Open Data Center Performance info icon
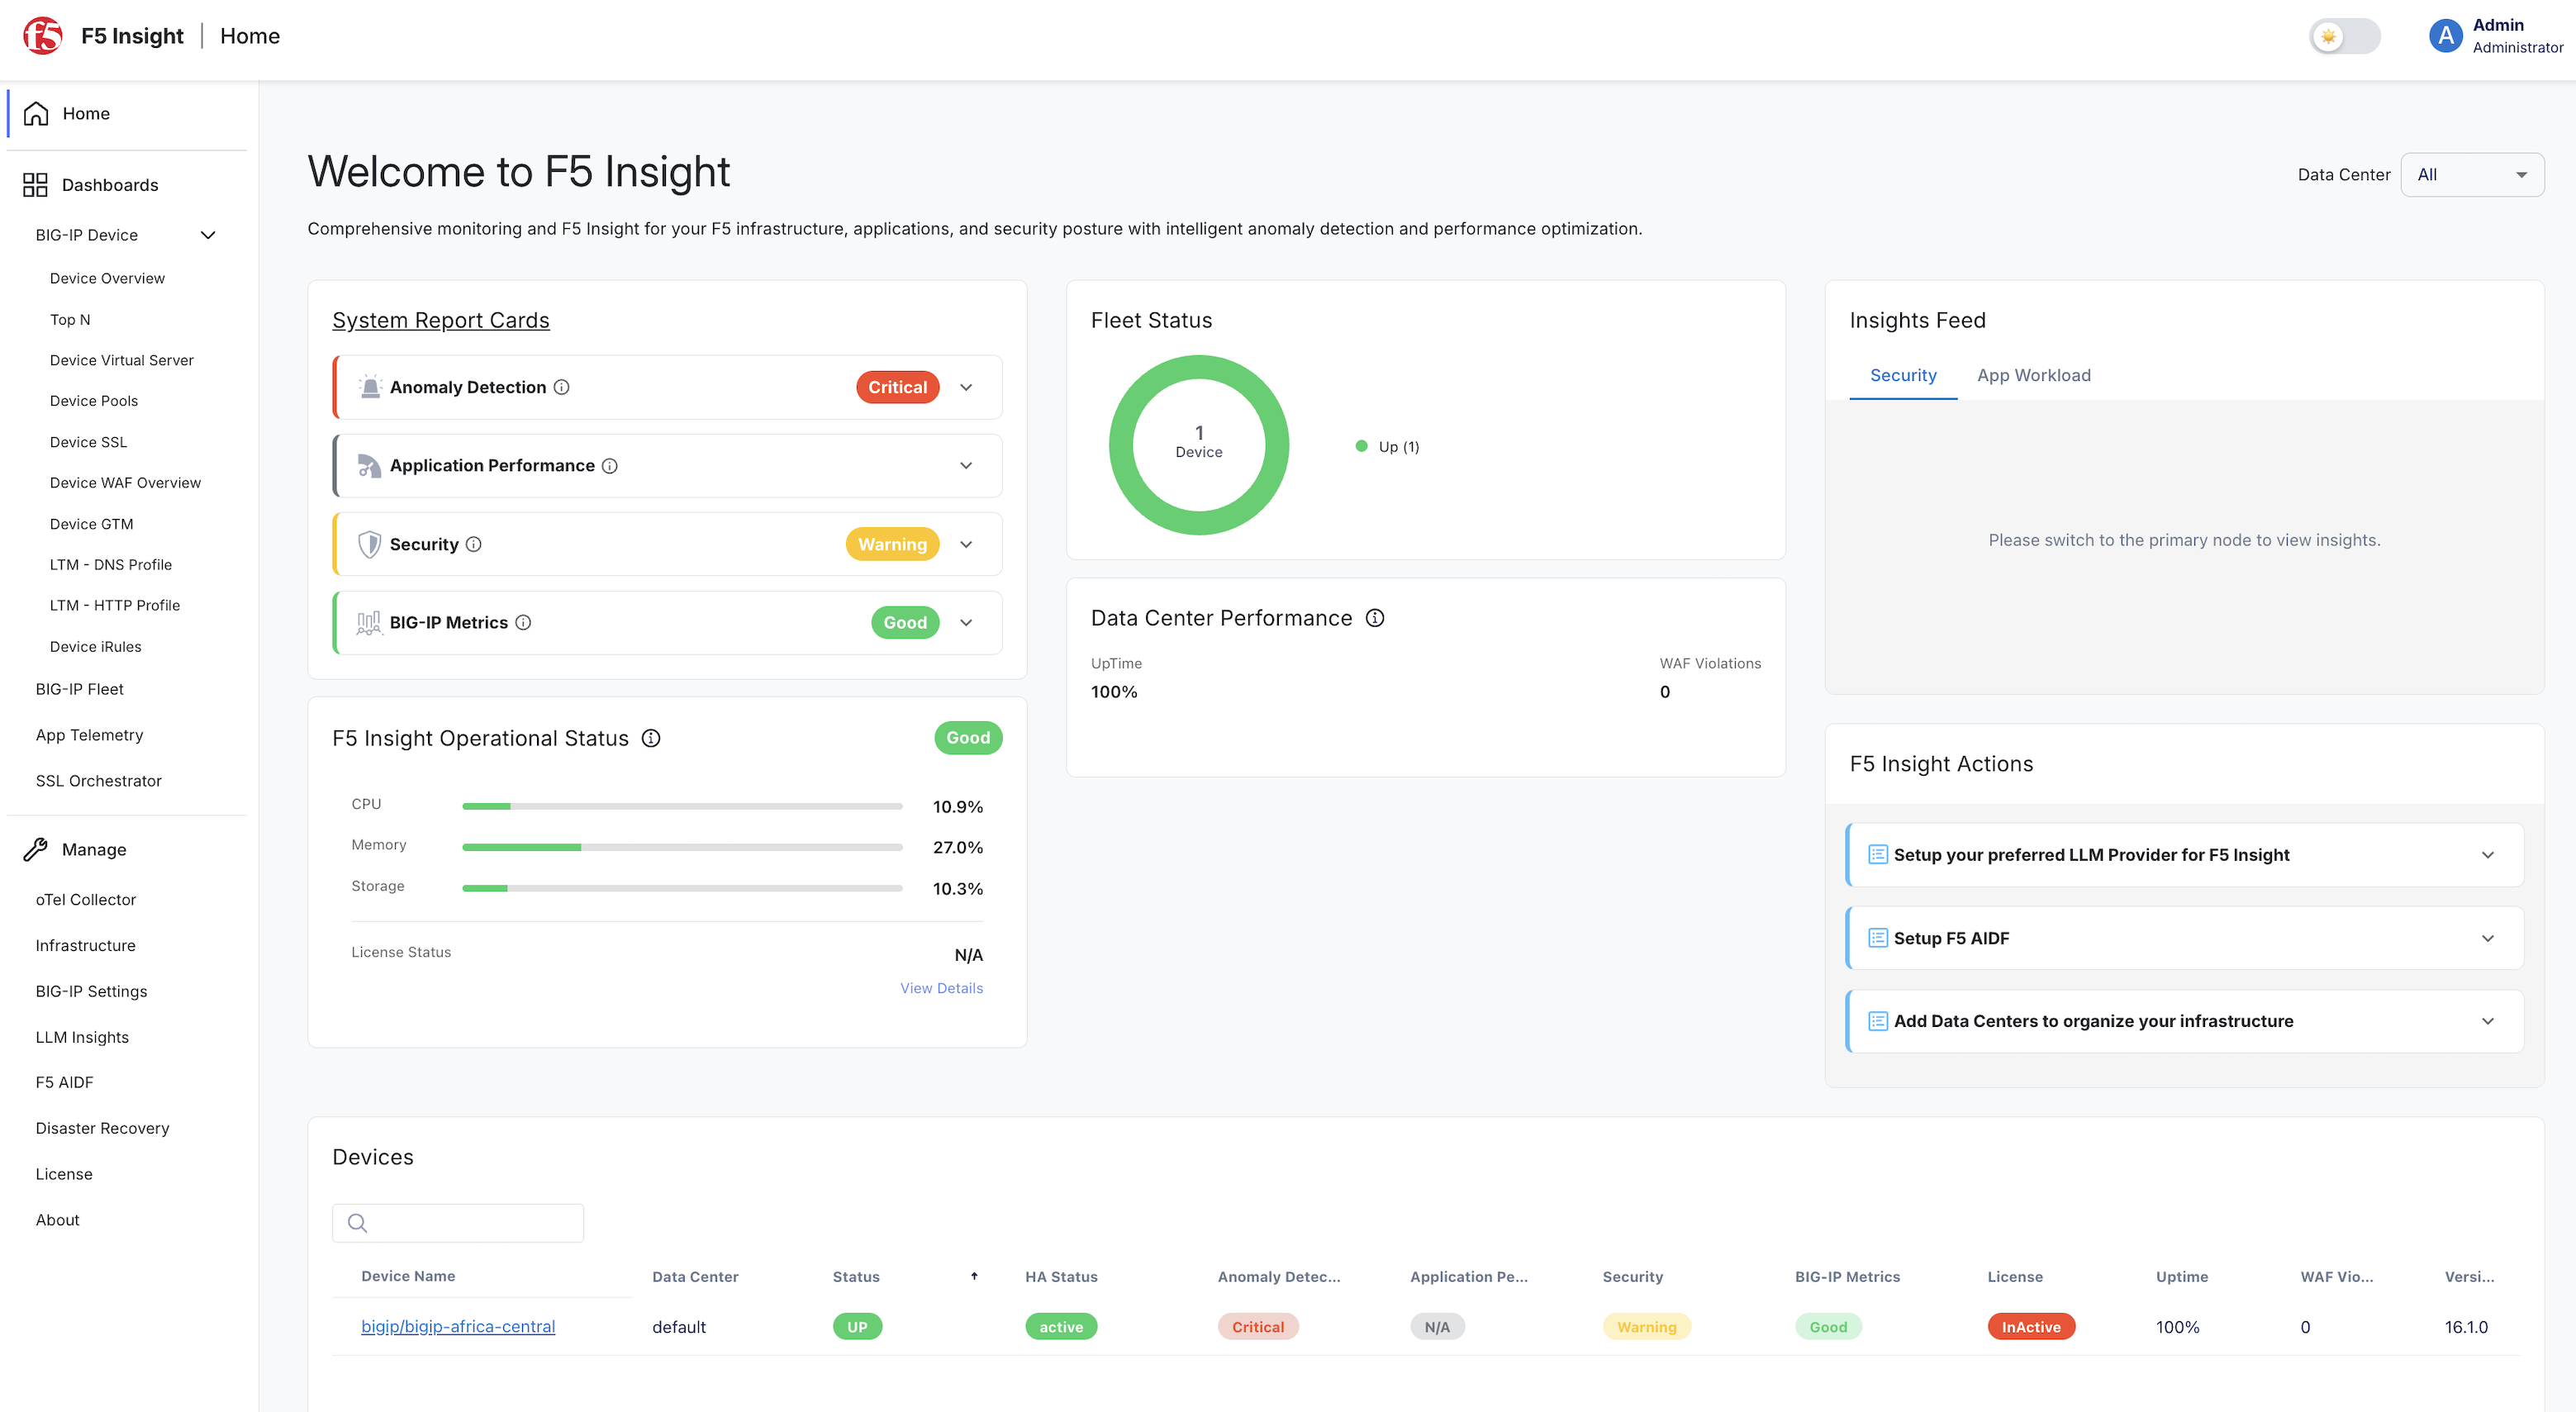 tap(1375, 618)
